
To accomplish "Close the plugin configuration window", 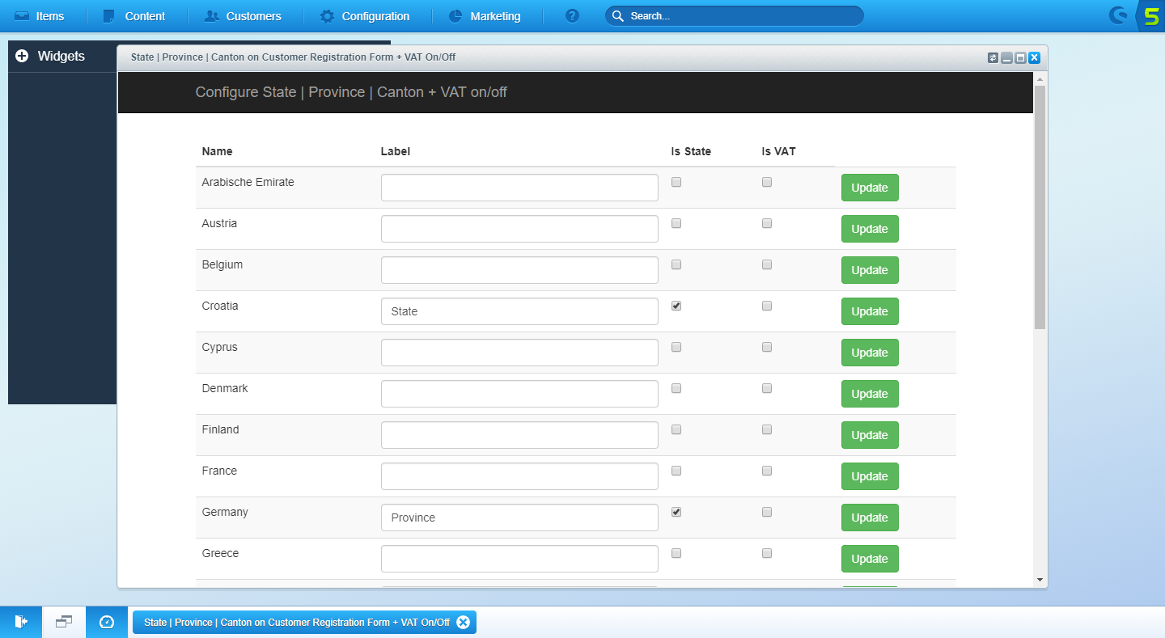I will 1034,57.
